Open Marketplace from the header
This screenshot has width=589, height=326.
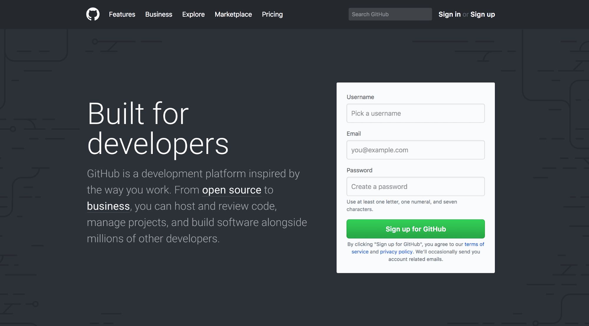(x=233, y=14)
